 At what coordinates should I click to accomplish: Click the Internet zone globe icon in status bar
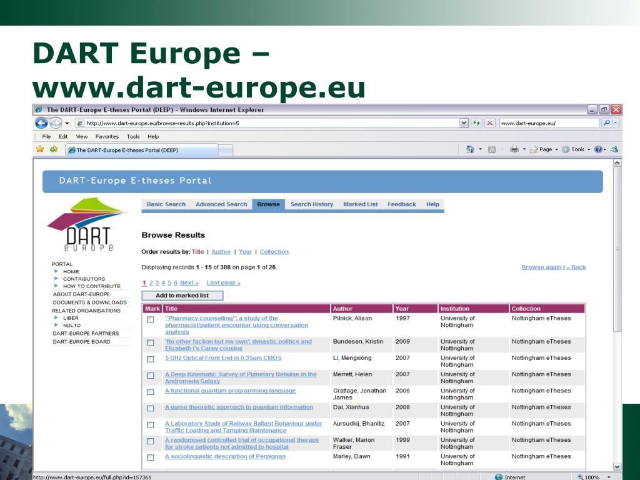(x=498, y=477)
